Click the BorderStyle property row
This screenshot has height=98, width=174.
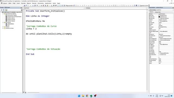161,18
